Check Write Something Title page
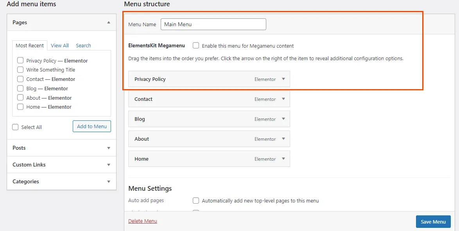The width and height of the screenshot is (459, 231). [20, 70]
